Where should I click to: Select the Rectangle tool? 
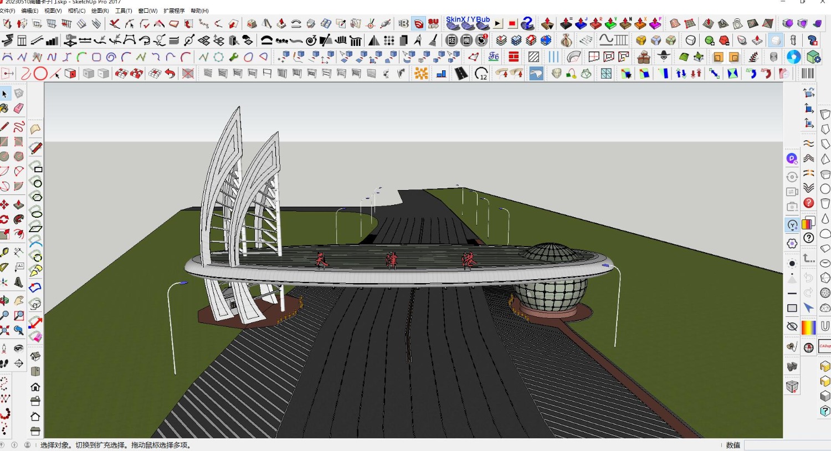tap(4, 142)
